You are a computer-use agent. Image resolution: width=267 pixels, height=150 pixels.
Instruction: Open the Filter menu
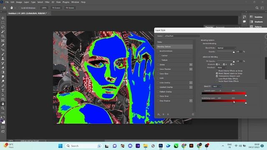tap(47, 2)
